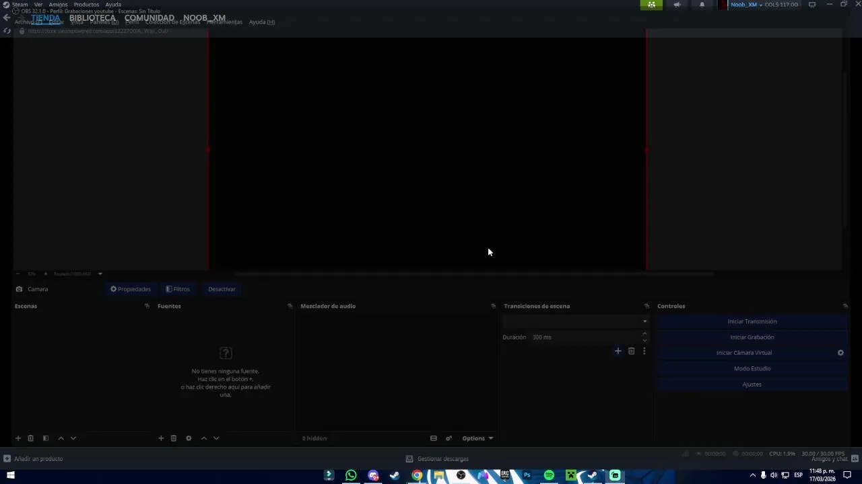Click Duración 300 ms input field
Viewport: 862px width, 484px height.
[x=585, y=337]
